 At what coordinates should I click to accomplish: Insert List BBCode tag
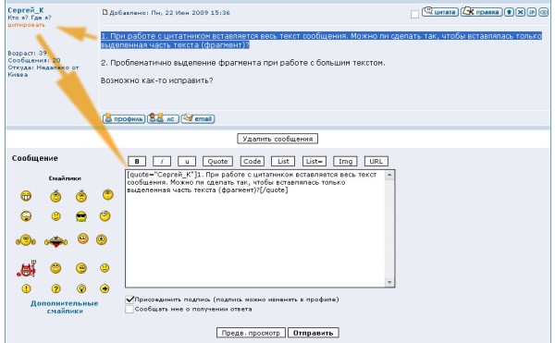(283, 161)
